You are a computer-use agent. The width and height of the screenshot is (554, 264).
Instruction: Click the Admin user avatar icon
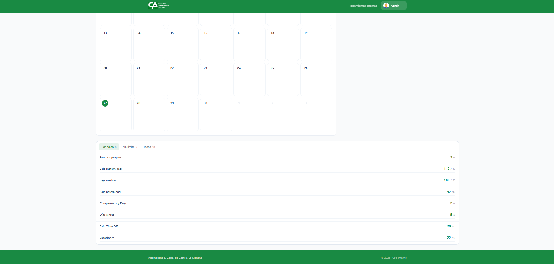[386, 6]
